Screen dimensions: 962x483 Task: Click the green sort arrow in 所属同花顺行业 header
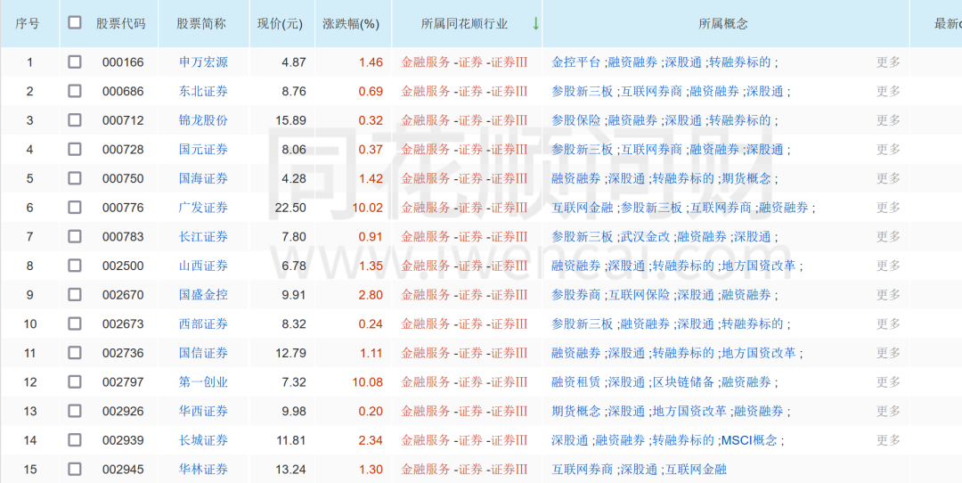[x=535, y=24]
